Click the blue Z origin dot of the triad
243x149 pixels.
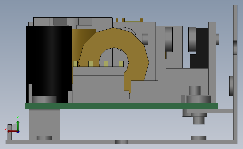click(x=18, y=131)
